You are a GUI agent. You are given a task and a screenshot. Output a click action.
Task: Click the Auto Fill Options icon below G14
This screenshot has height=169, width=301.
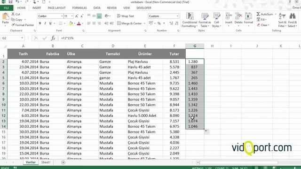[206, 131]
